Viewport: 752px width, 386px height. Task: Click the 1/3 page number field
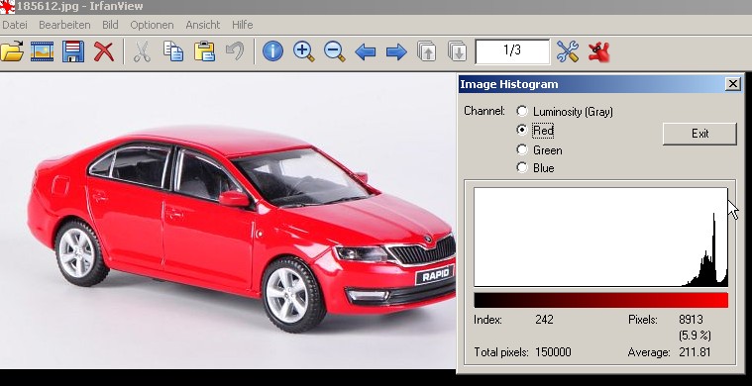click(512, 51)
